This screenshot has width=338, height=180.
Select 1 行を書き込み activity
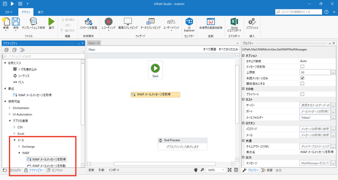click(x=25, y=69)
